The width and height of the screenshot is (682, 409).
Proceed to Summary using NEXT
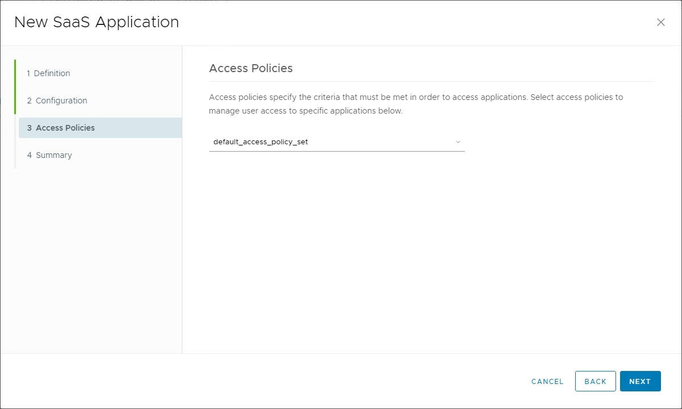pyautogui.click(x=640, y=381)
